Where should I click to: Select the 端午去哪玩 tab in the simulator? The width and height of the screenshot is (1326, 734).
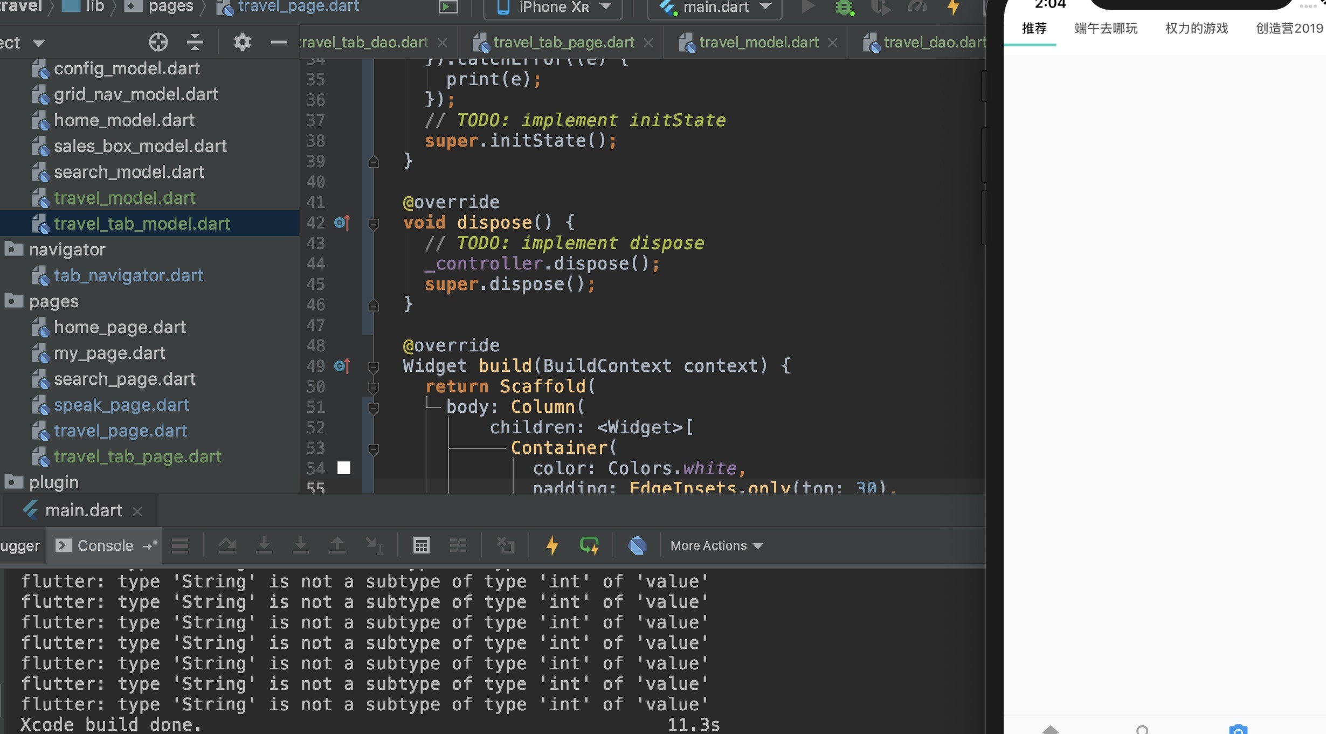1106,29
